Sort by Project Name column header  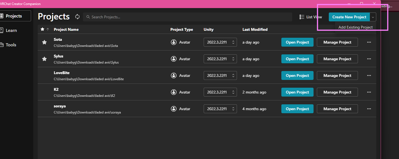[x=66, y=29]
